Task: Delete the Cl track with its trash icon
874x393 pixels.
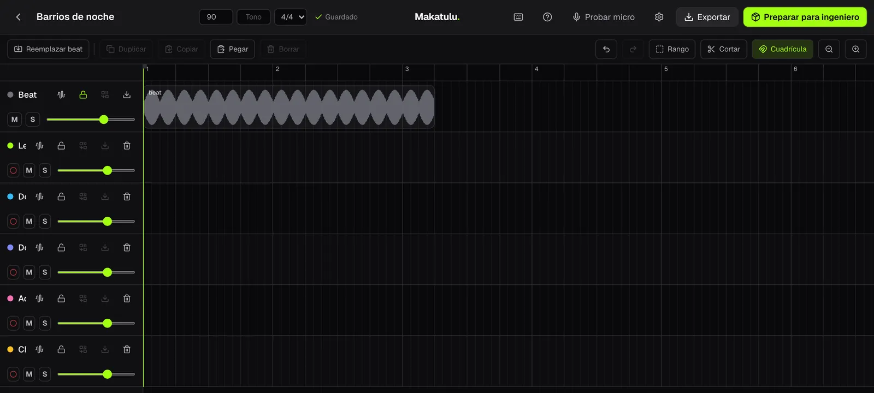Action: coord(127,349)
